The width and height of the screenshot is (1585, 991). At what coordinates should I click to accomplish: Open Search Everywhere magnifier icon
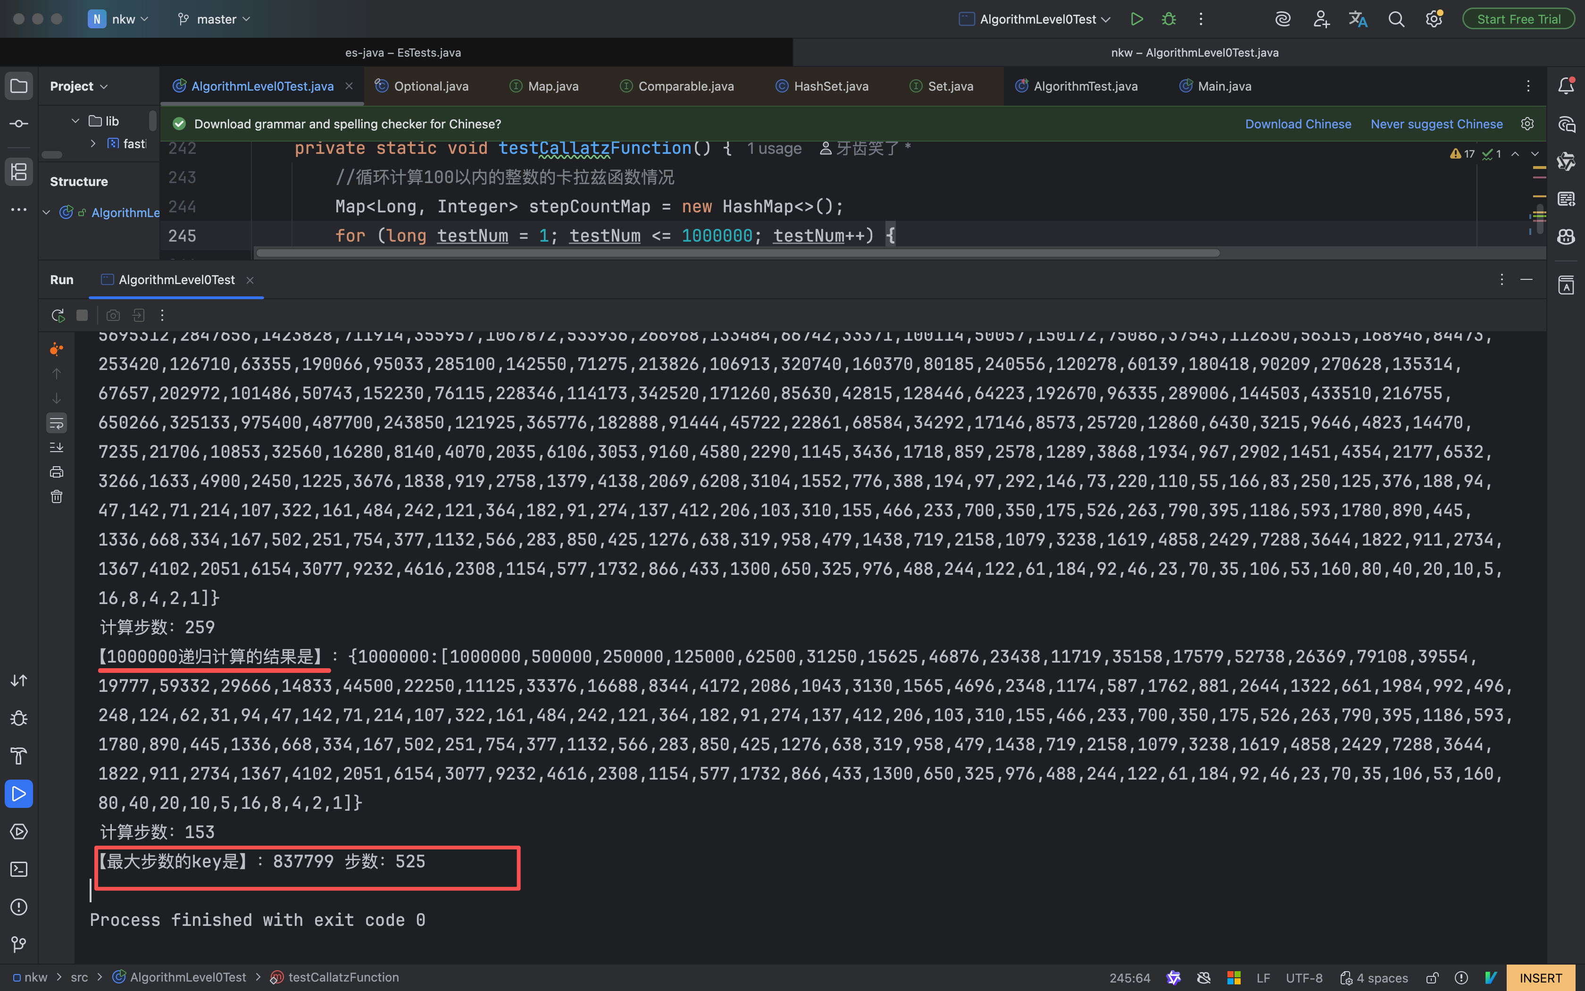pyautogui.click(x=1396, y=19)
